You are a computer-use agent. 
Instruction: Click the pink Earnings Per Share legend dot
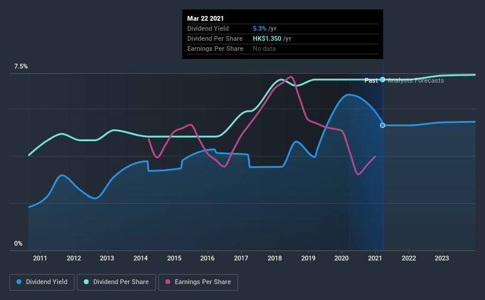click(x=168, y=282)
